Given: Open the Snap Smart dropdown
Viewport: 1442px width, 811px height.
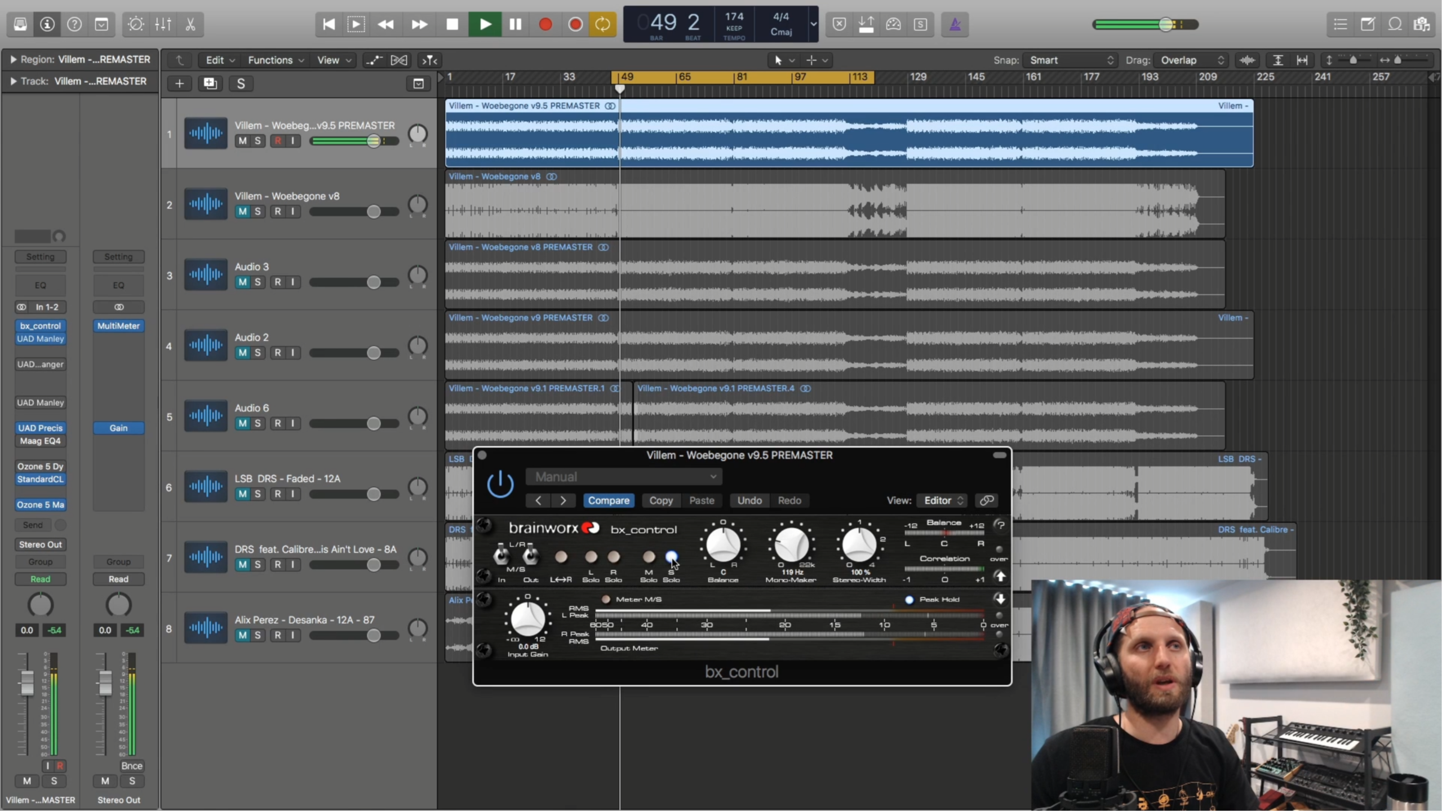Looking at the screenshot, I should (1070, 60).
